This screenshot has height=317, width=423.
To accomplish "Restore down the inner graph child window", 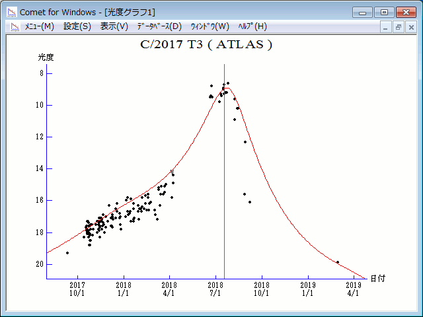I will click(399, 27).
